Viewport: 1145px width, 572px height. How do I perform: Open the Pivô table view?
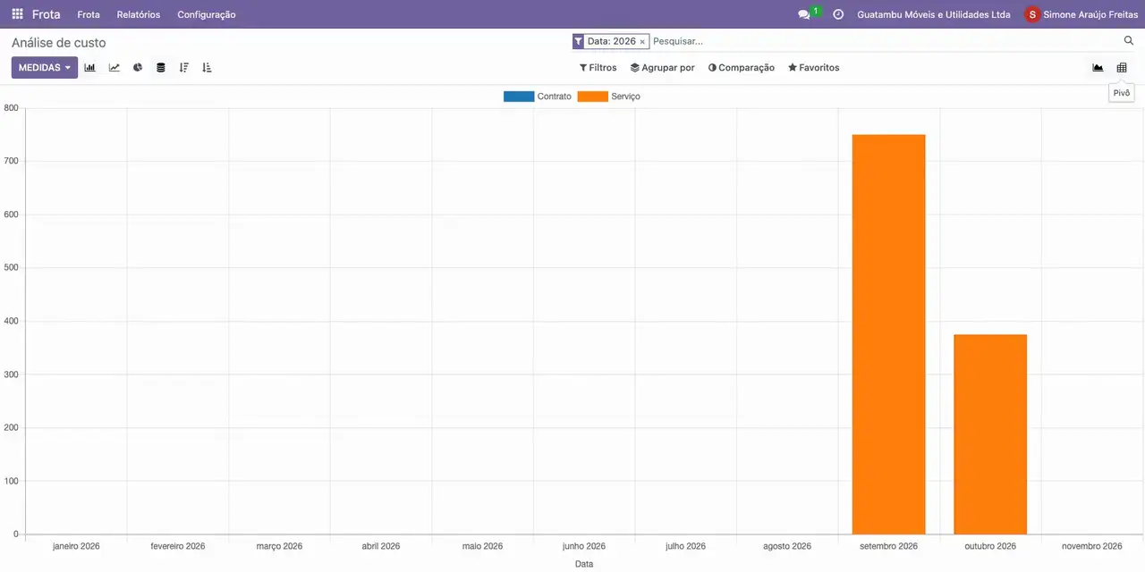[x=1122, y=68]
